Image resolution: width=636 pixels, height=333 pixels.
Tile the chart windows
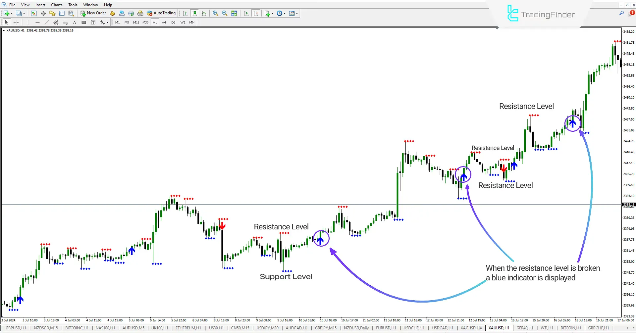(234, 13)
